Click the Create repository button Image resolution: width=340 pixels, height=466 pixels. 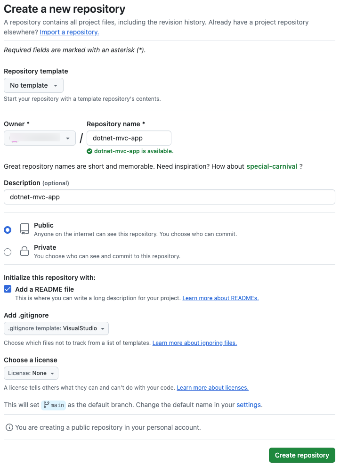pyautogui.click(x=302, y=455)
